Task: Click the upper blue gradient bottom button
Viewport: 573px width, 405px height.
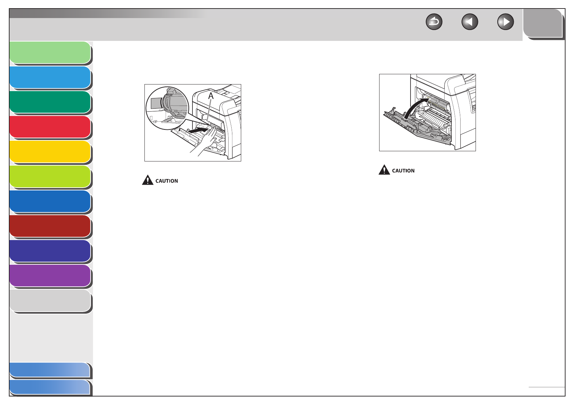Action: 50,370
